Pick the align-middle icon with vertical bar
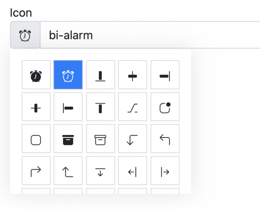 pyautogui.click(x=36, y=107)
